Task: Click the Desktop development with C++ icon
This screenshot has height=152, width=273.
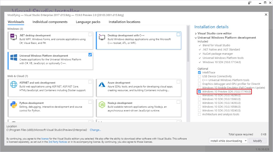Action: (x=102, y=37)
